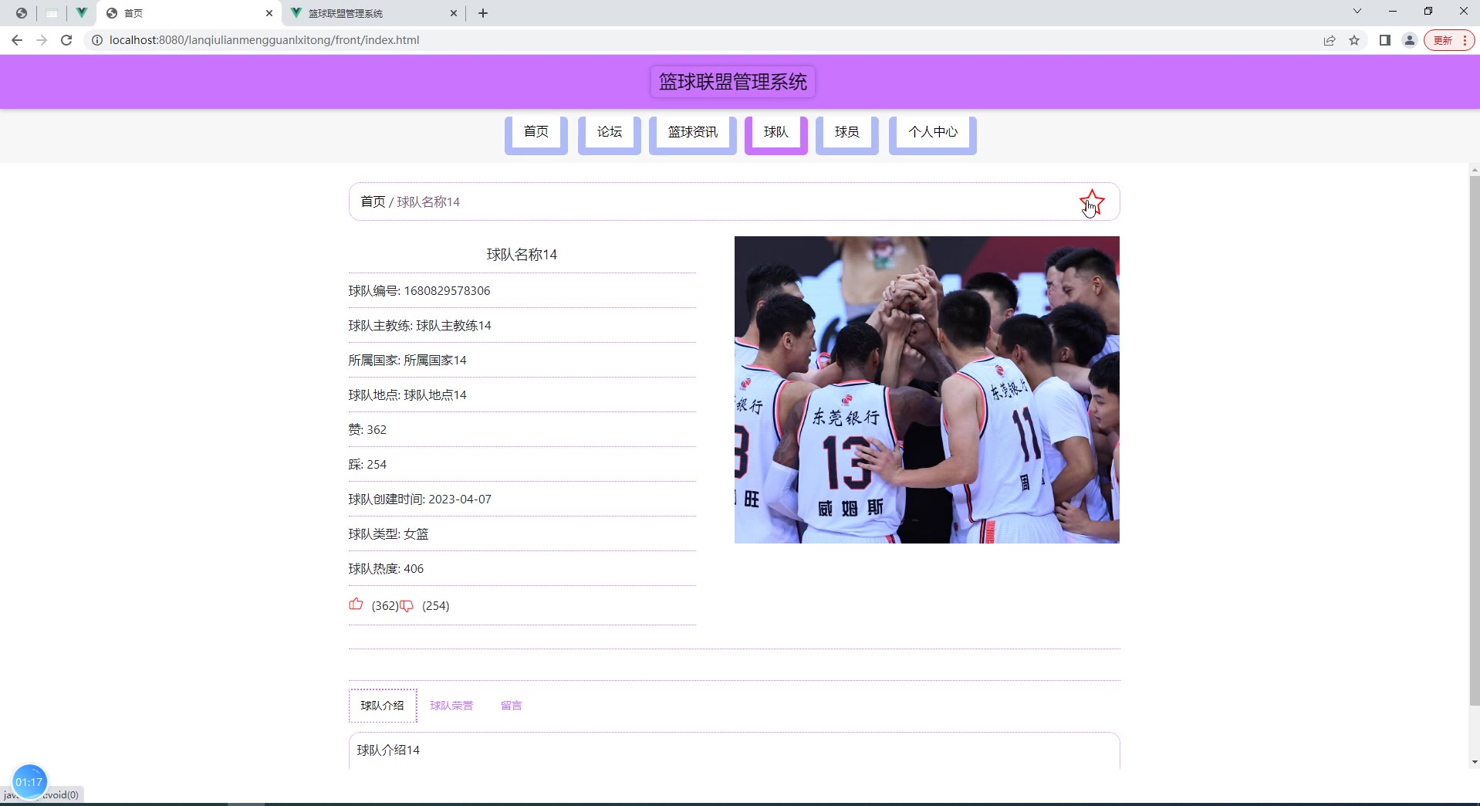
Task: Open the 留言 tab
Action: [512, 706]
